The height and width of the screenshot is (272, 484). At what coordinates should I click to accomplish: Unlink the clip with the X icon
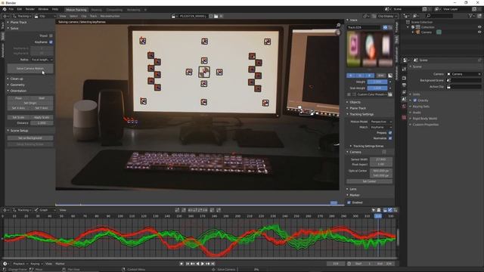[222, 16]
